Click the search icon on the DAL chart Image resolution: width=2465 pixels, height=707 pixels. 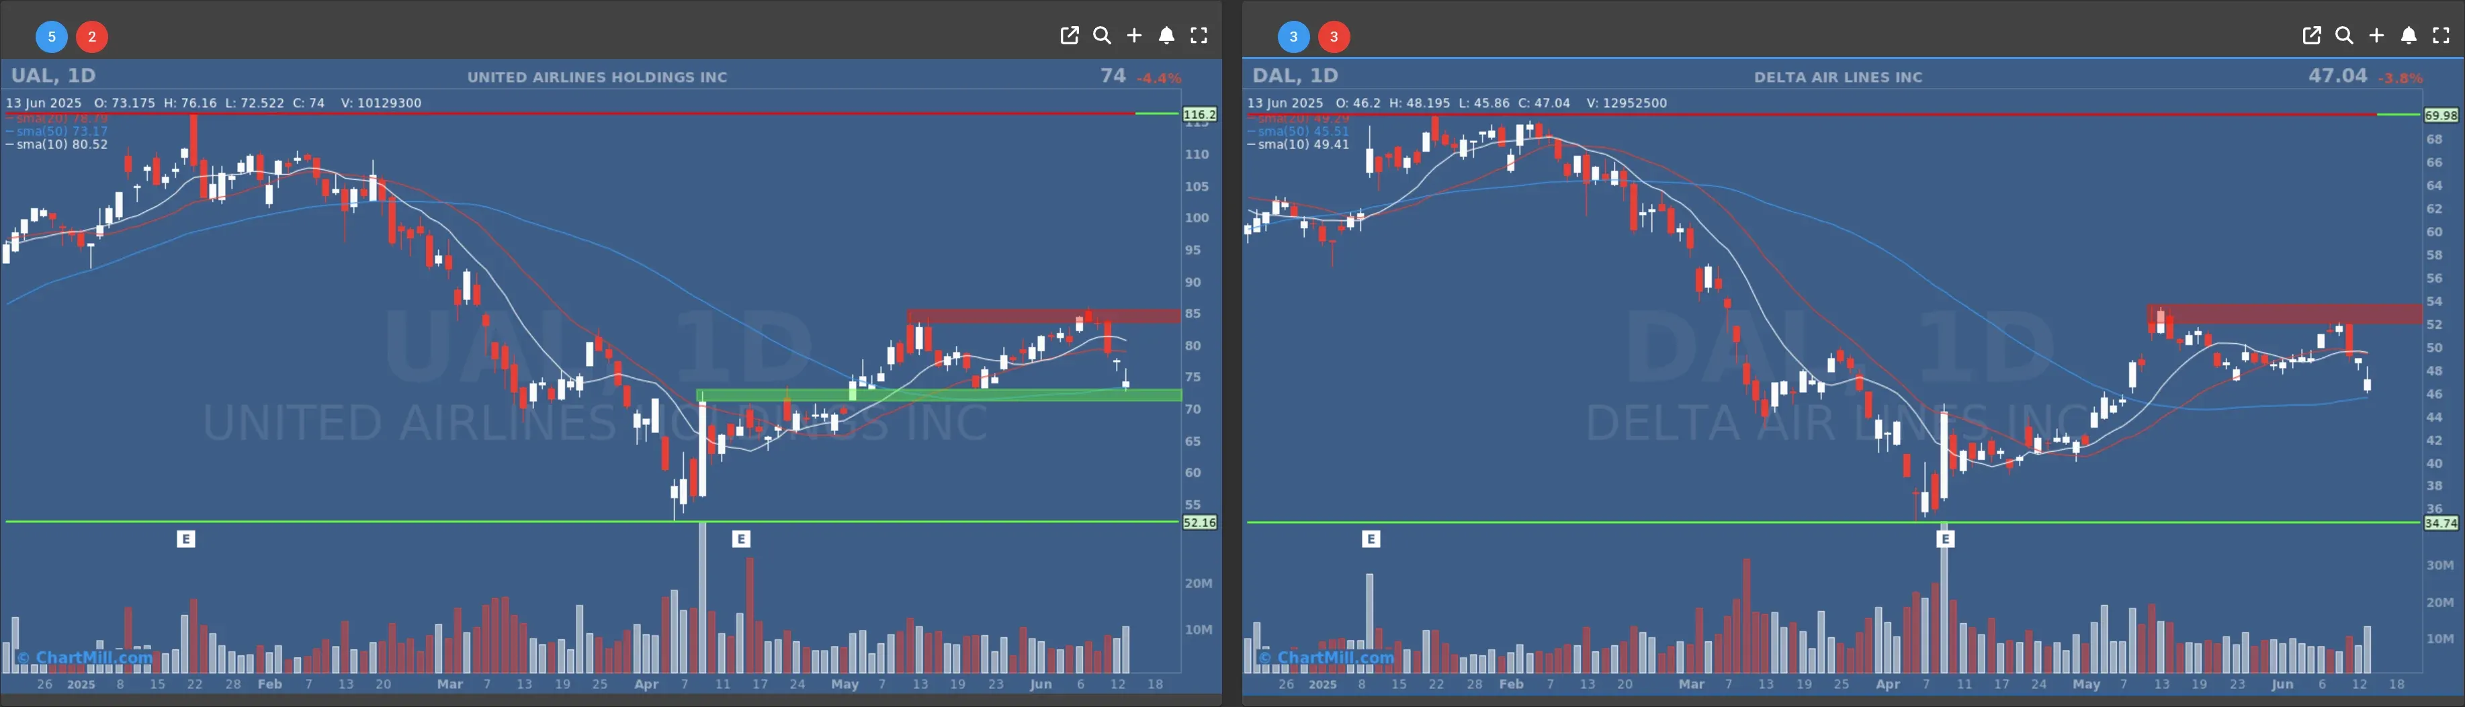pos(2343,36)
